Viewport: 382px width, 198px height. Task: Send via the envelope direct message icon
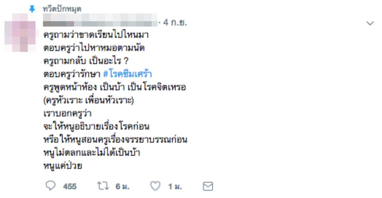pos(207,186)
